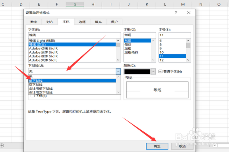This screenshot has width=229, height=152.
Task: Select 加粗倾斜 font style
Action: [x=137, y=52]
